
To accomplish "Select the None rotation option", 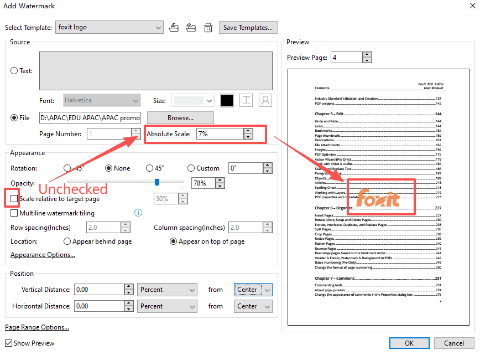I will [x=108, y=168].
